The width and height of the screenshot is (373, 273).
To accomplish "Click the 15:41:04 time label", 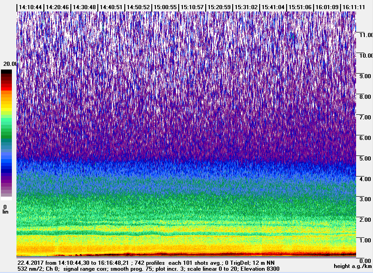I will [x=273, y=7].
